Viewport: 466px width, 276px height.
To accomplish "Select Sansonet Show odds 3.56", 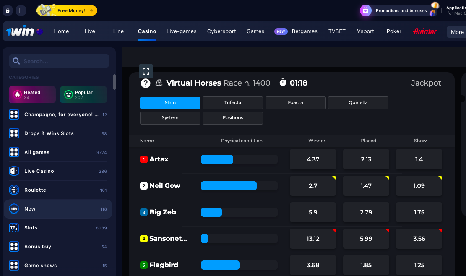I will tap(419, 239).
